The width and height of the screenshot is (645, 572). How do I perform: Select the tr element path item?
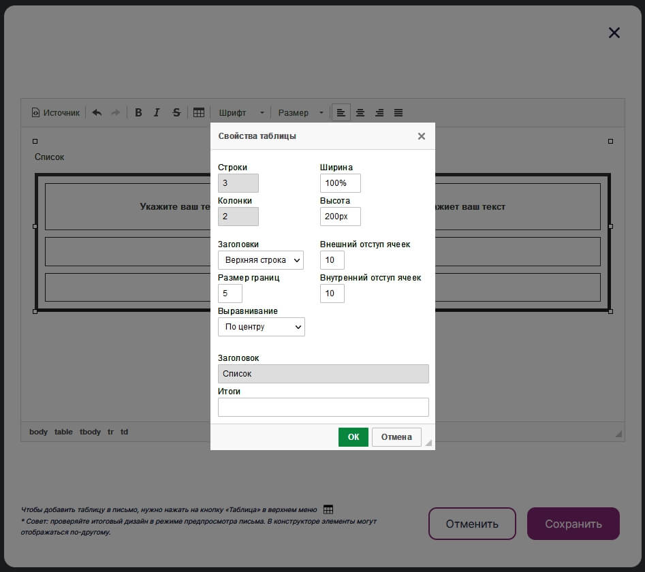click(110, 432)
